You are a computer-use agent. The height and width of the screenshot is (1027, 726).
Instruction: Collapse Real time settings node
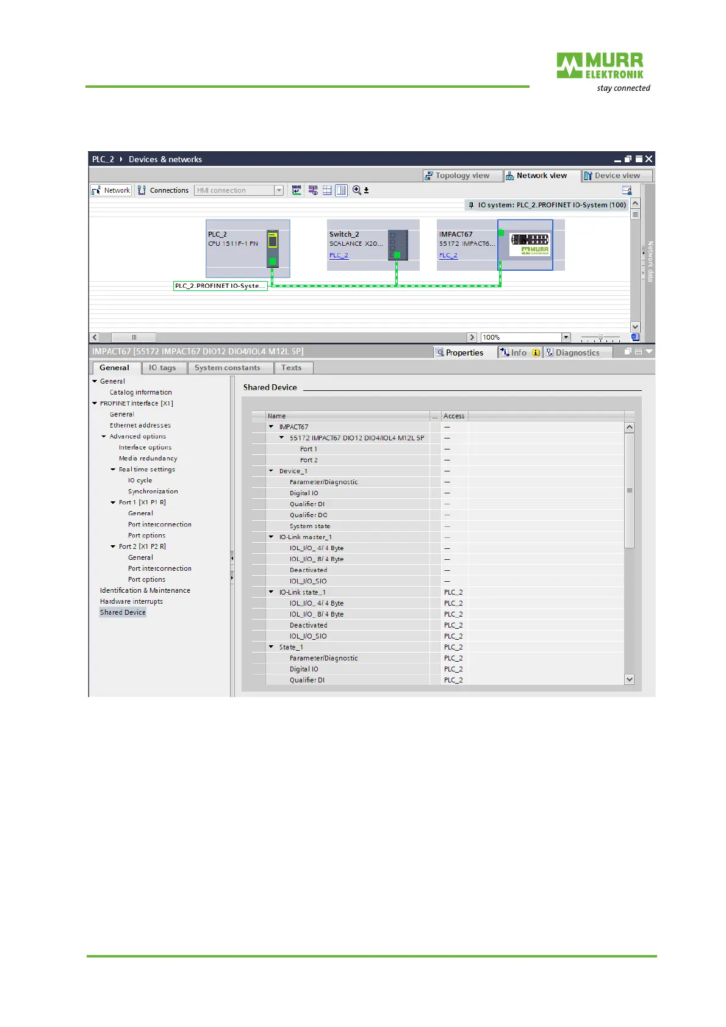[113, 469]
